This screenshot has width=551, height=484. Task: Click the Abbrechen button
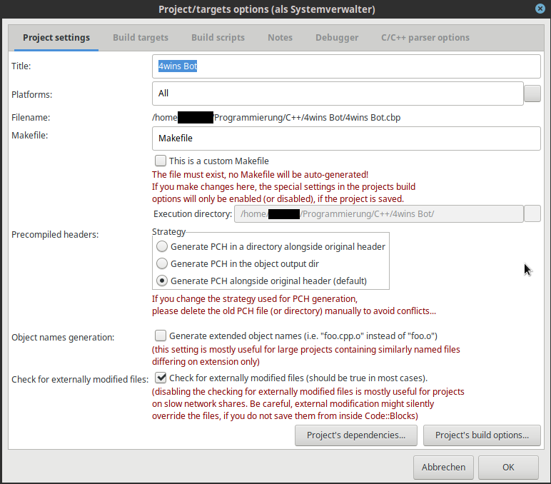point(443,467)
